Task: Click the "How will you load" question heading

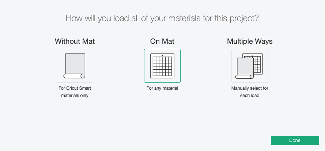Action: [x=162, y=18]
